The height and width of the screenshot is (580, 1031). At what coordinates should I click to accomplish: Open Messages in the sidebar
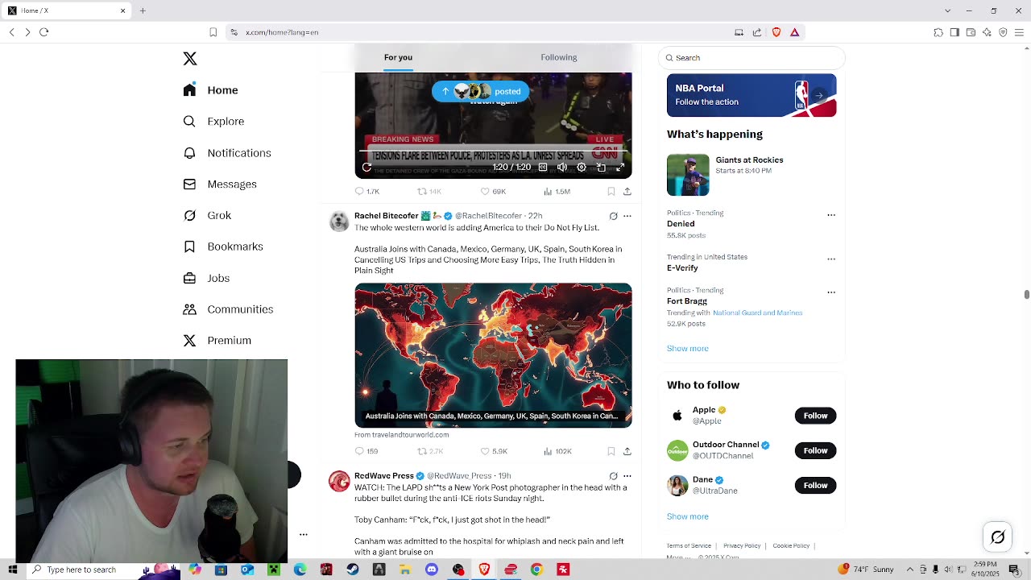pyautogui.click(x=220, y=184)
